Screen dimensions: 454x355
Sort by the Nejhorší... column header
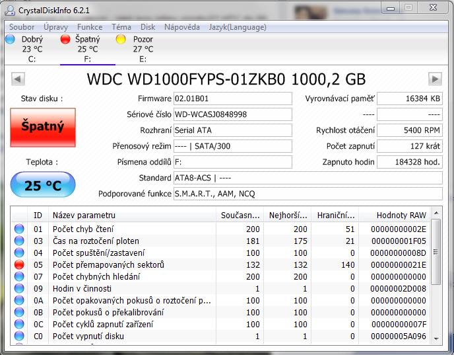(x=288, y=216)
